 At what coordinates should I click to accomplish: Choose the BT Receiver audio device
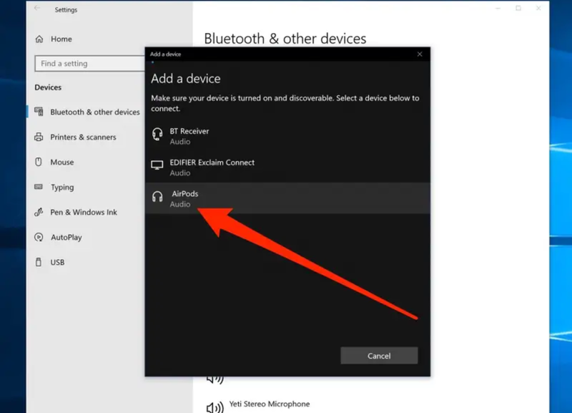coord(287,136)
